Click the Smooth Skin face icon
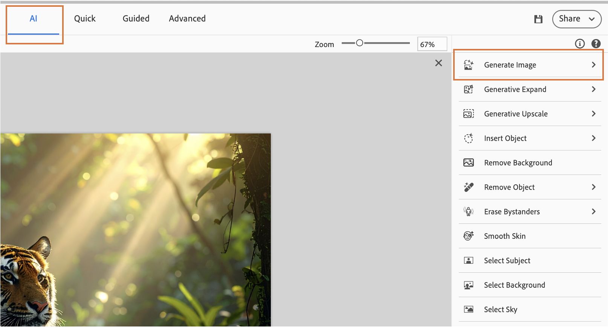 [469, 236]
